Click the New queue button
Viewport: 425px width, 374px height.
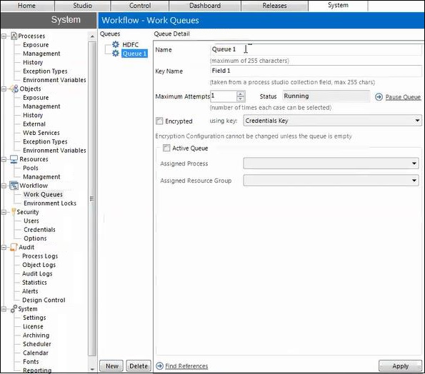111,366
